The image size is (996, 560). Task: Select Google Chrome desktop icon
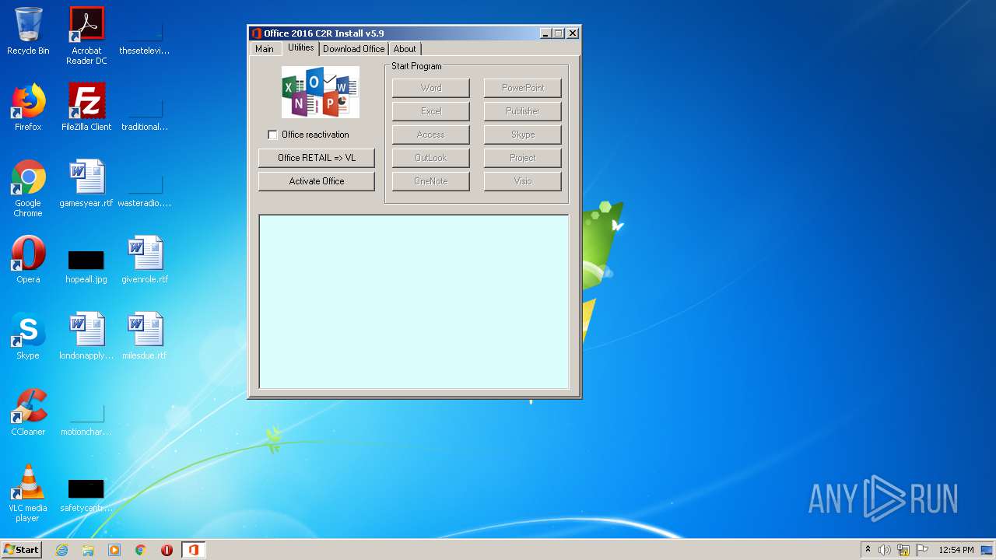[28, 188]
